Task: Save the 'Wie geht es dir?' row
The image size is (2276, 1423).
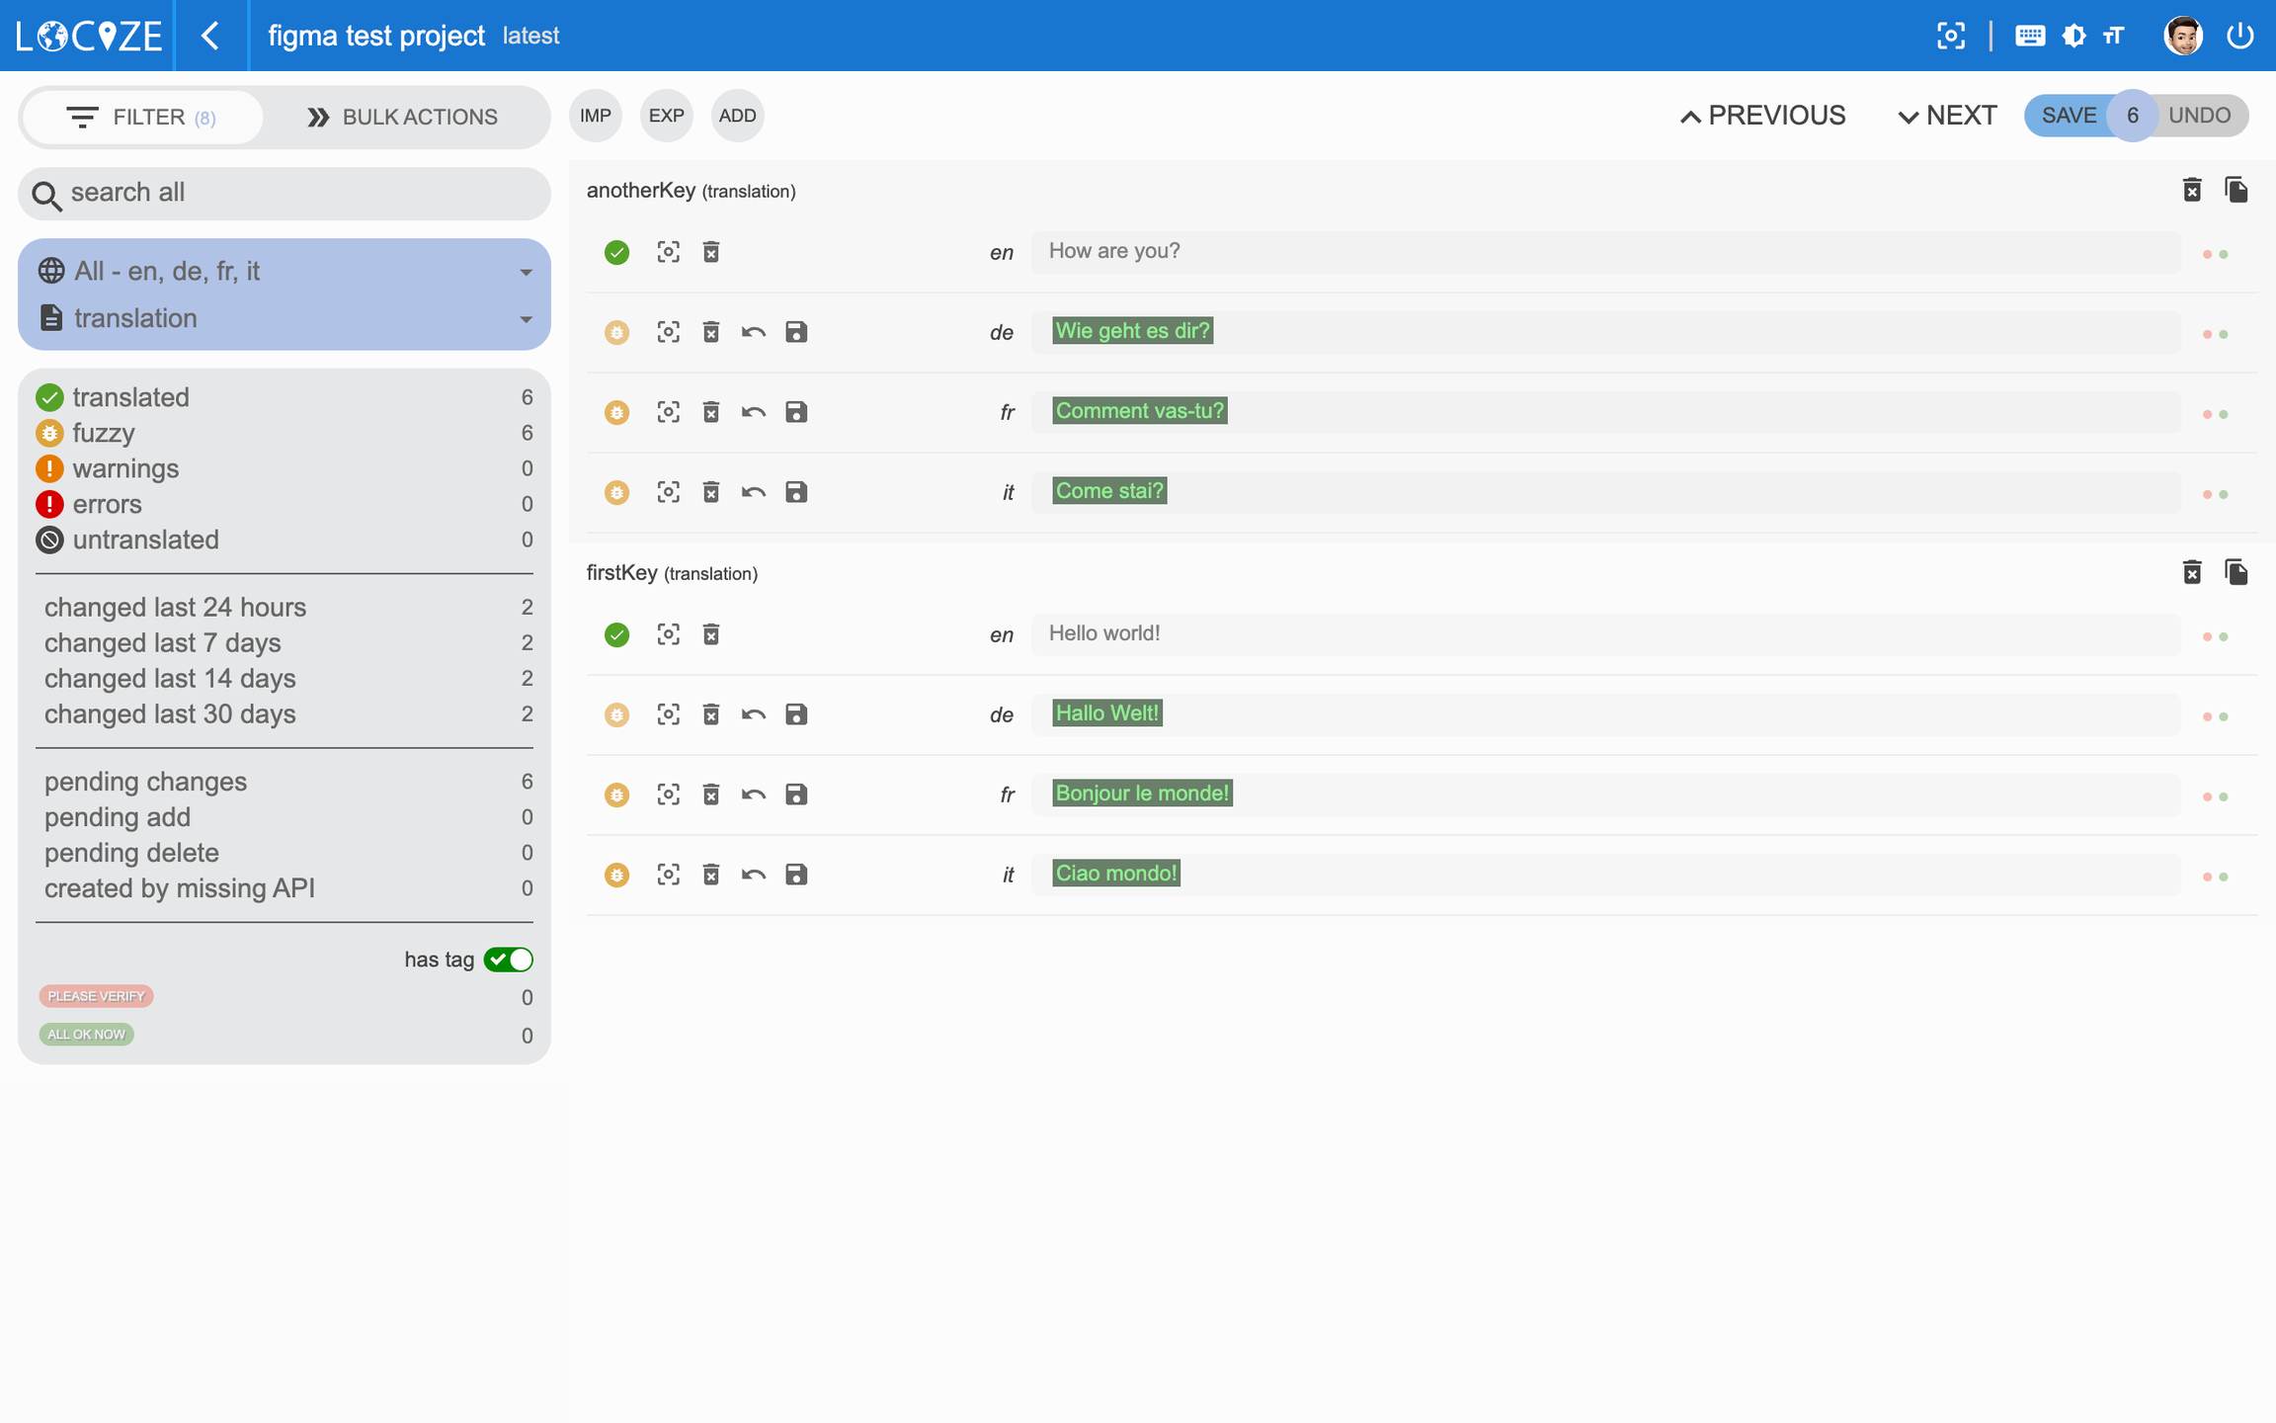Action: [796, 332]
